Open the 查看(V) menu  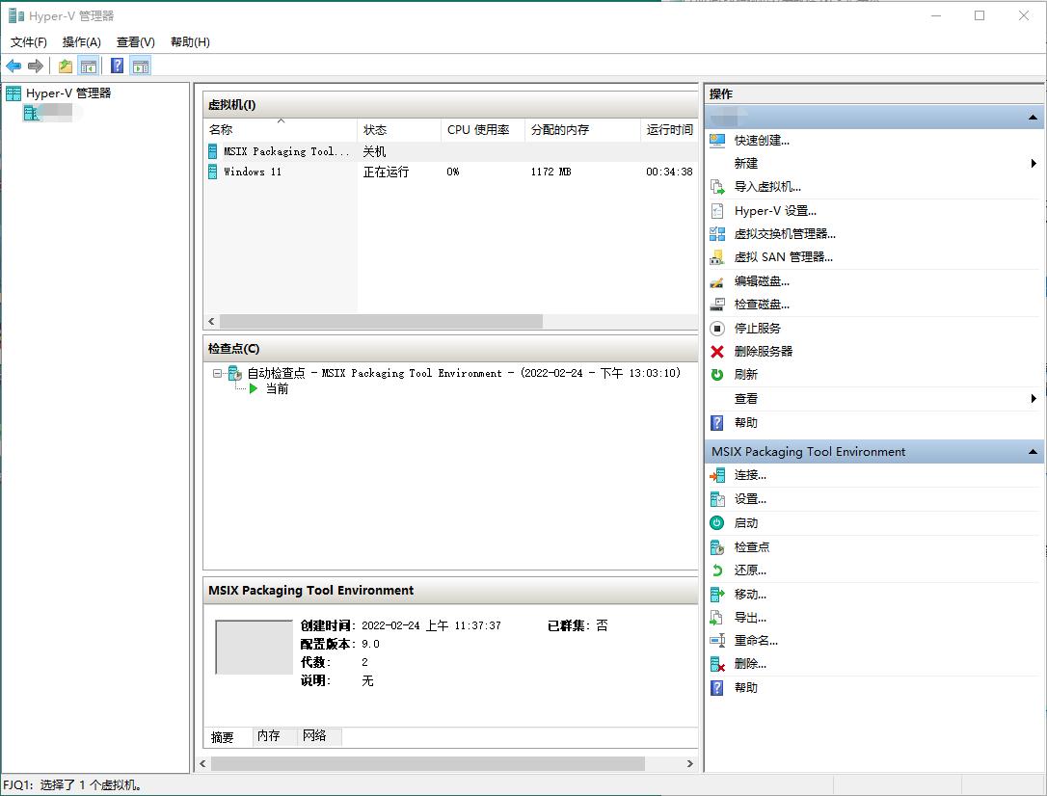click(x=136, y=42)
